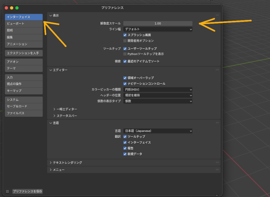This screenshot has width=270, height=197.
Task: Open the ライン幅 dropdown
Action: click(x=158, y=29)
